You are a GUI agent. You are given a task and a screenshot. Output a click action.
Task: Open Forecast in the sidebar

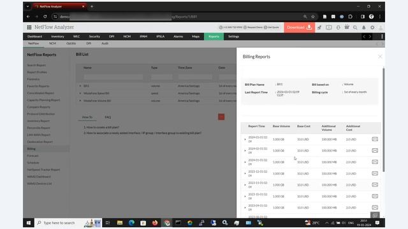(x=33, y=156)
